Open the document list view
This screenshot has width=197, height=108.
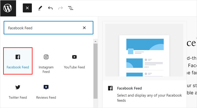point(71,8)
